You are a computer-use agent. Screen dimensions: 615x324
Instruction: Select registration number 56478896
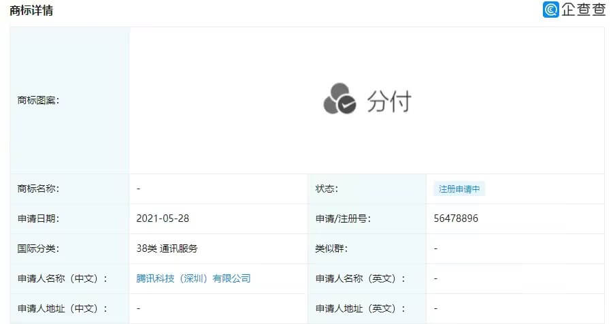[456, 218]
